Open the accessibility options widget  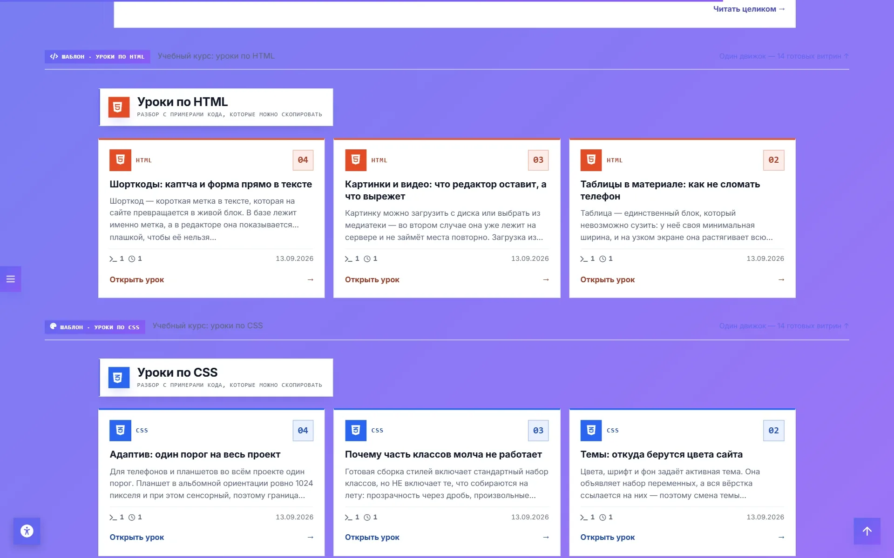[27, 531]
